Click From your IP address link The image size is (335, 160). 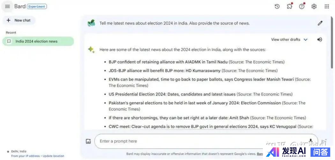point(26,156)
